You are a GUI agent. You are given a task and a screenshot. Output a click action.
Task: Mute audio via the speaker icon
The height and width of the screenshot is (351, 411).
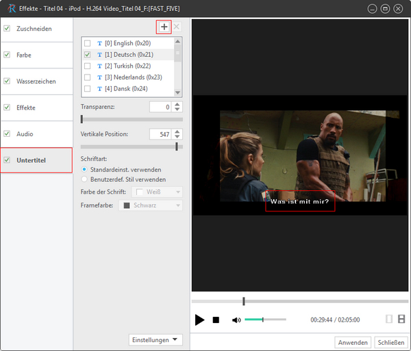pos(236,320)
